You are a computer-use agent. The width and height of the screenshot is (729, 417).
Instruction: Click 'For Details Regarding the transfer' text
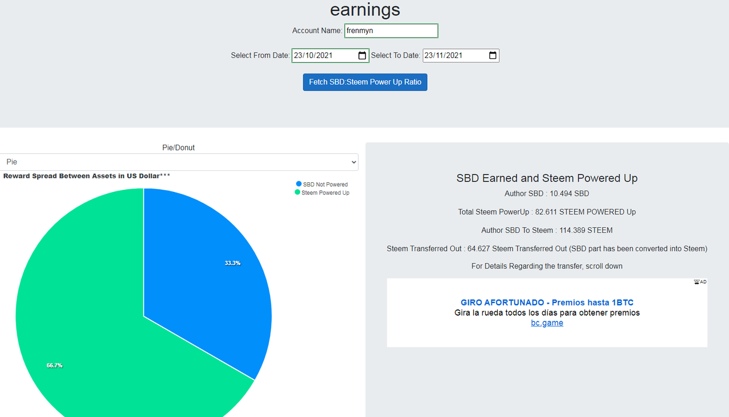547,266
